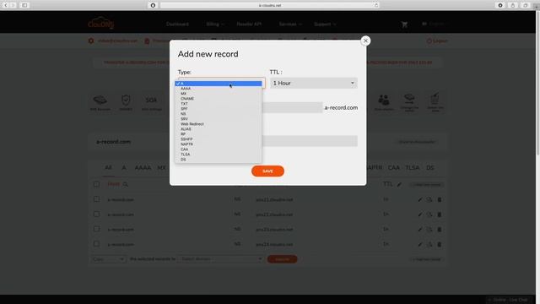540x304 pixels.
Task: Open the Copy action dropdown below the table
Action: pos(108,259)
